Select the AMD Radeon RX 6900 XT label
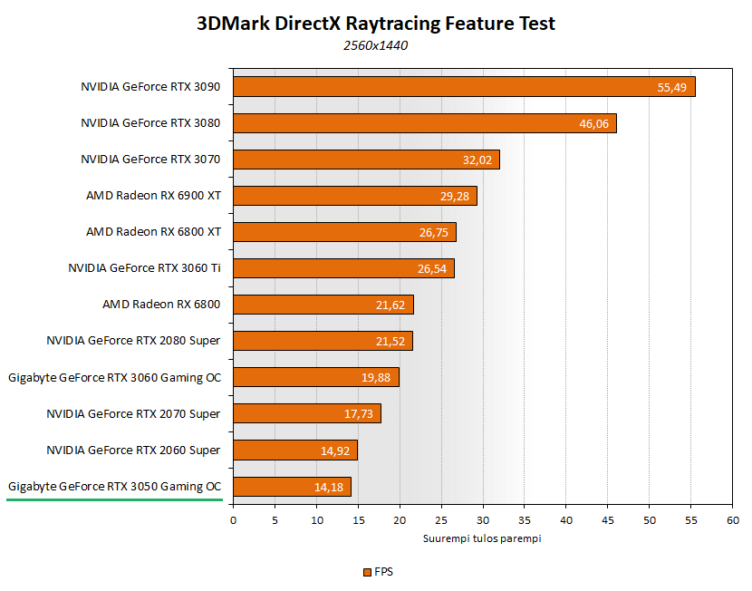752x591 pixels. point(153,196)
